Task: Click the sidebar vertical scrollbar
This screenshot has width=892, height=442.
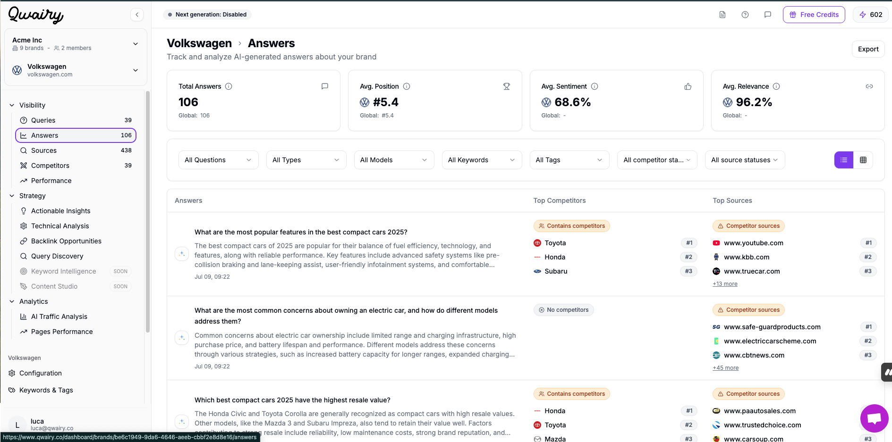Action: (x=148, y=212)
